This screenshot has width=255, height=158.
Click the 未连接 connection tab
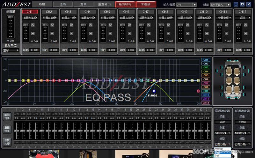click(146, 4)
